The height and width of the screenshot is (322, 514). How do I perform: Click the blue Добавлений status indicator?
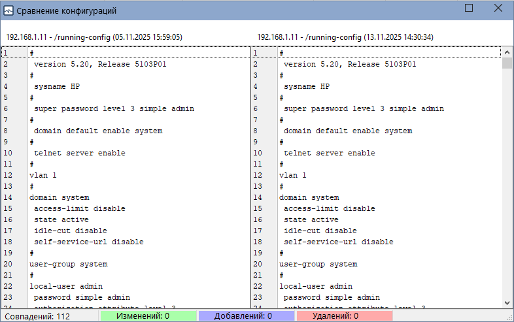tap(246, 316)
